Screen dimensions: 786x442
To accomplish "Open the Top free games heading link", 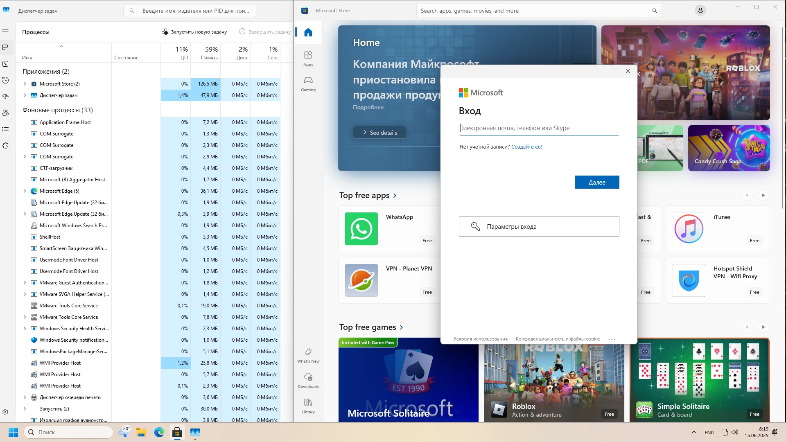I will (x=371, y=327).
